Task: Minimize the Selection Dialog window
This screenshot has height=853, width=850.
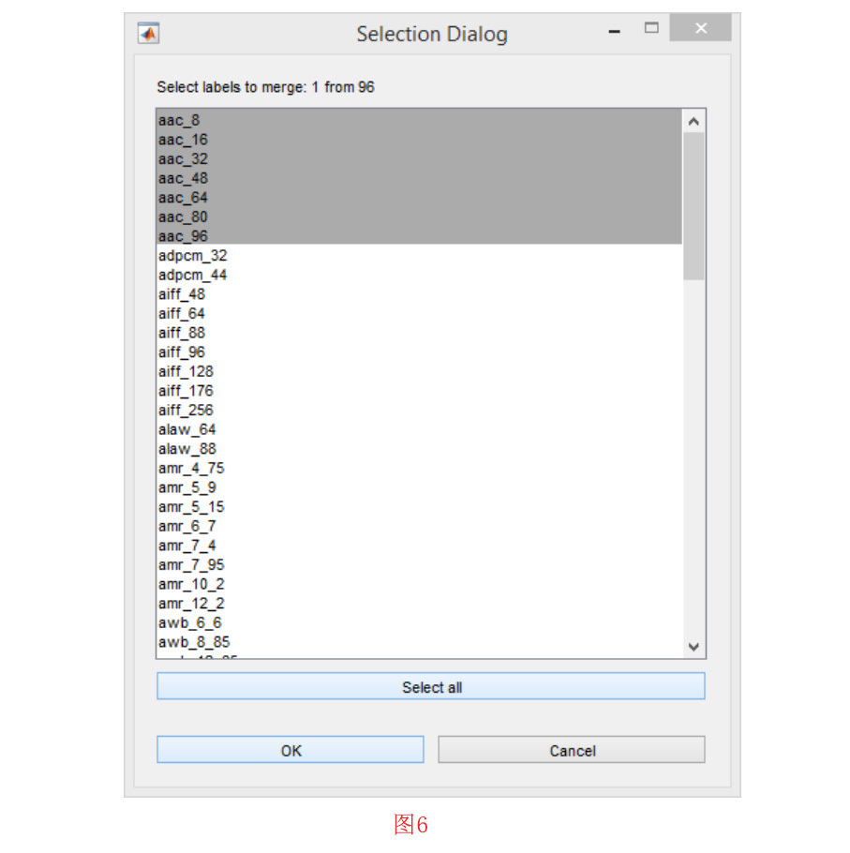Action: click(615, 30)
